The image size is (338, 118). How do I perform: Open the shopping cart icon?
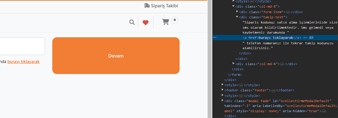click(165, 22)
